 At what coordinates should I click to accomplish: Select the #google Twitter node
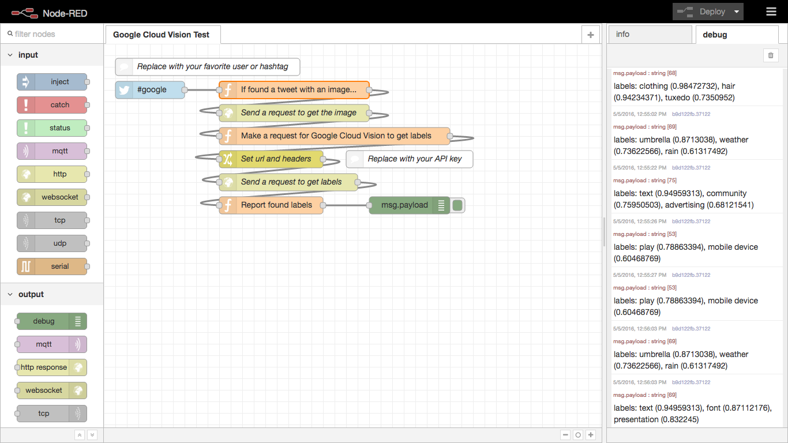click(151, 89)
